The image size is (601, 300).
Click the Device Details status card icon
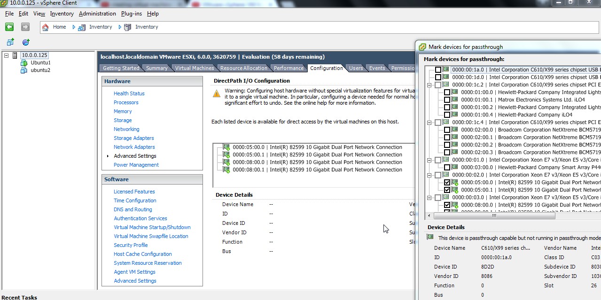(430, 238)
